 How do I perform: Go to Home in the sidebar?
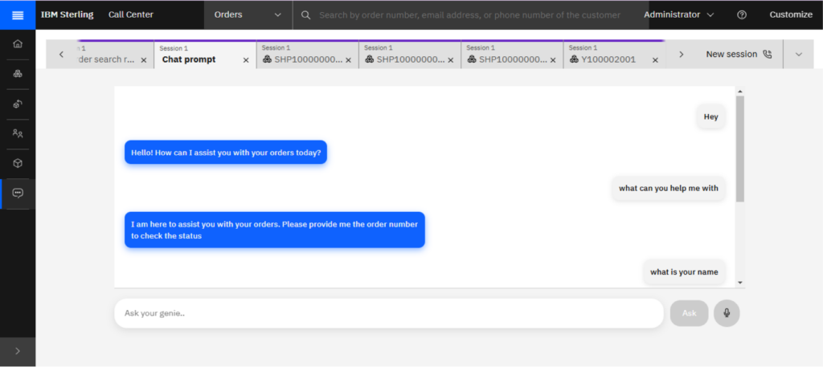pos(18,43)
